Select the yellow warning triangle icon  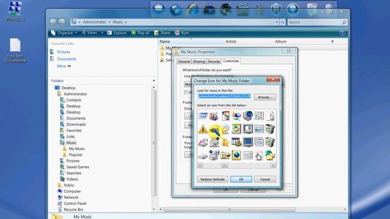pyautogui.click(x=203, y=129)
